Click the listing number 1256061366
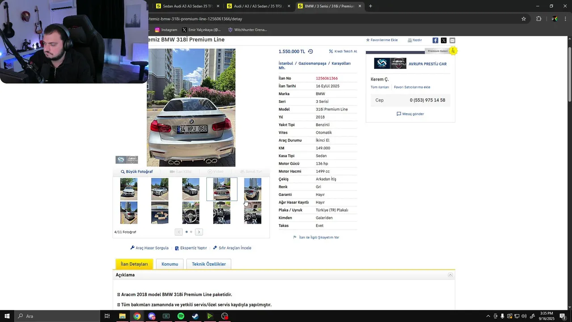The image size is (572, 322). click(x=327, y=78)
